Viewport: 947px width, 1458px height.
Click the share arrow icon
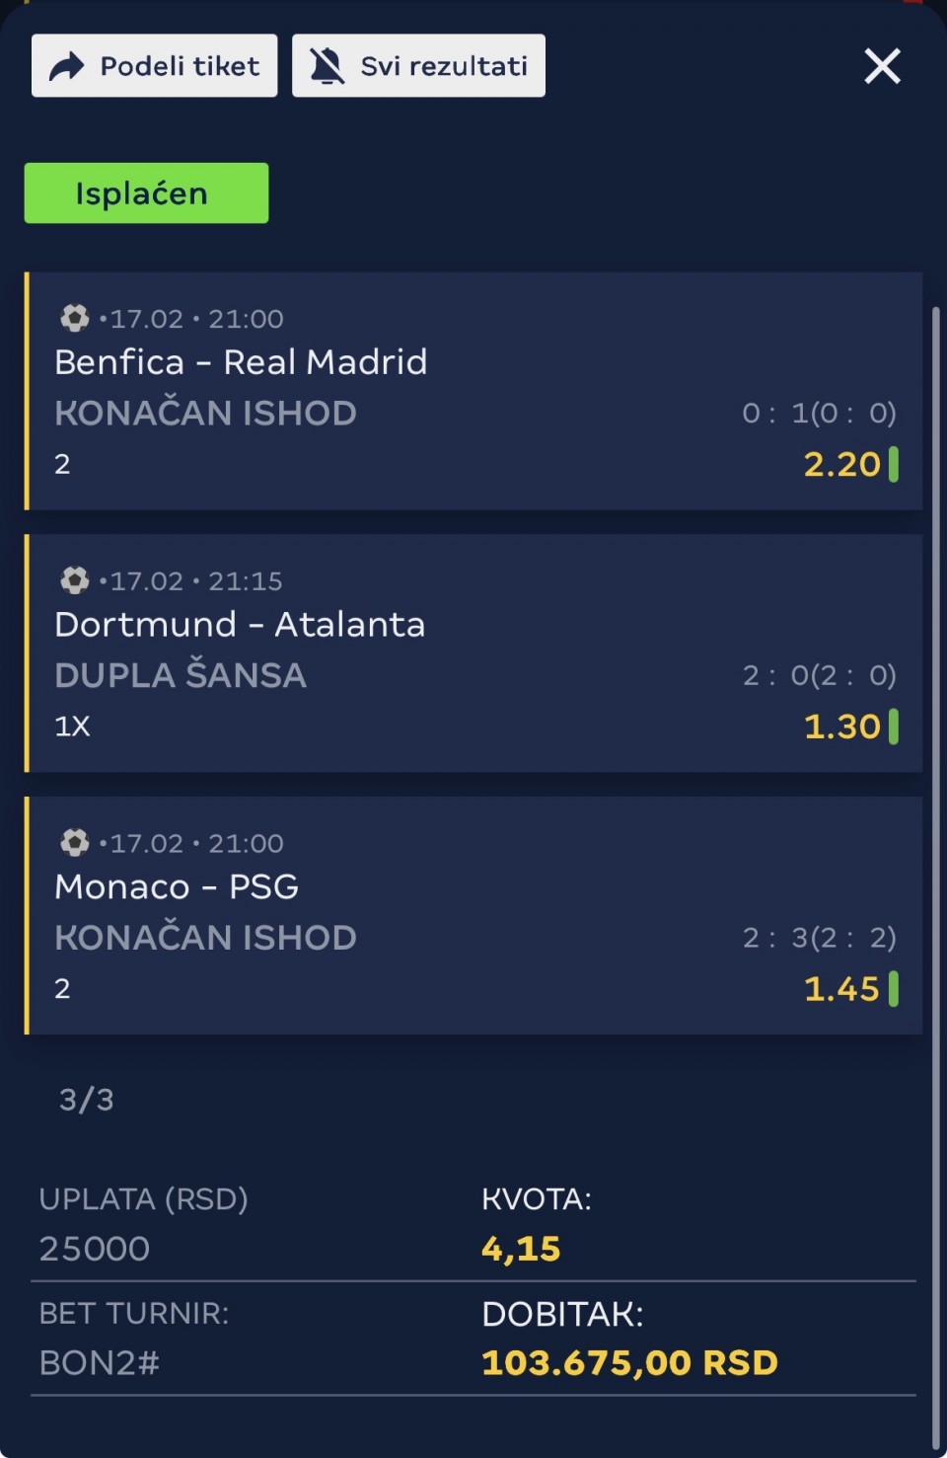[67, 66]
